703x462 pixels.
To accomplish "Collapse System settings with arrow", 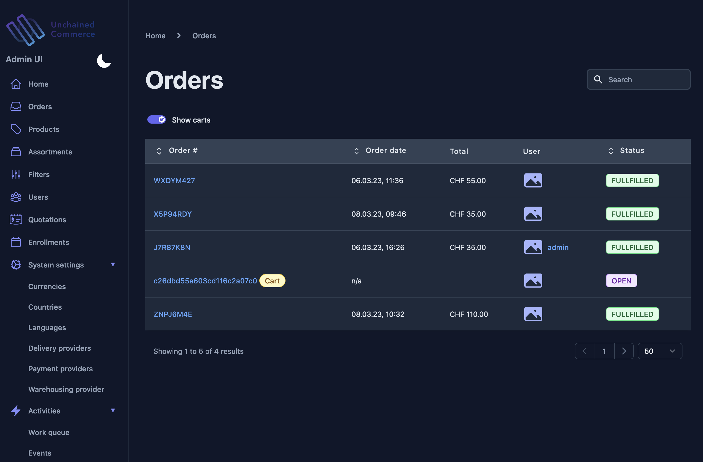I will (x=113, y=265).
